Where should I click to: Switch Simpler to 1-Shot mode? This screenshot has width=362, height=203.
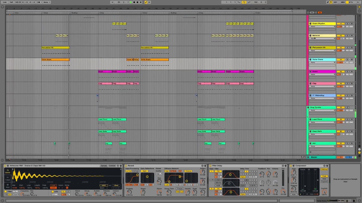pyautogui.click(x=8, y=178)
